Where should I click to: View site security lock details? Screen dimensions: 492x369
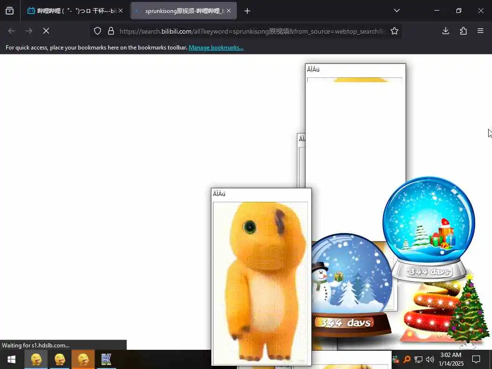coord(111,31)
